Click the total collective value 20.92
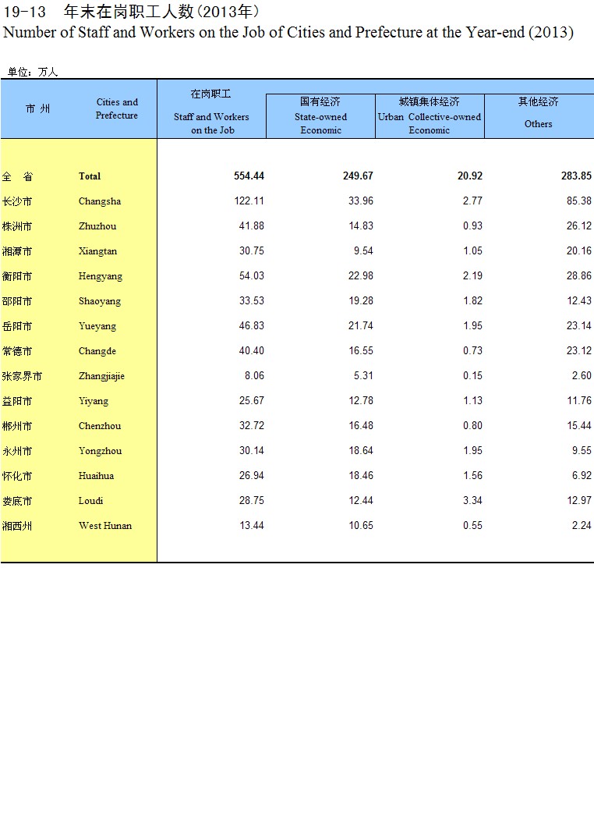This screenshot has height=813, width=594. click(470, 176)
